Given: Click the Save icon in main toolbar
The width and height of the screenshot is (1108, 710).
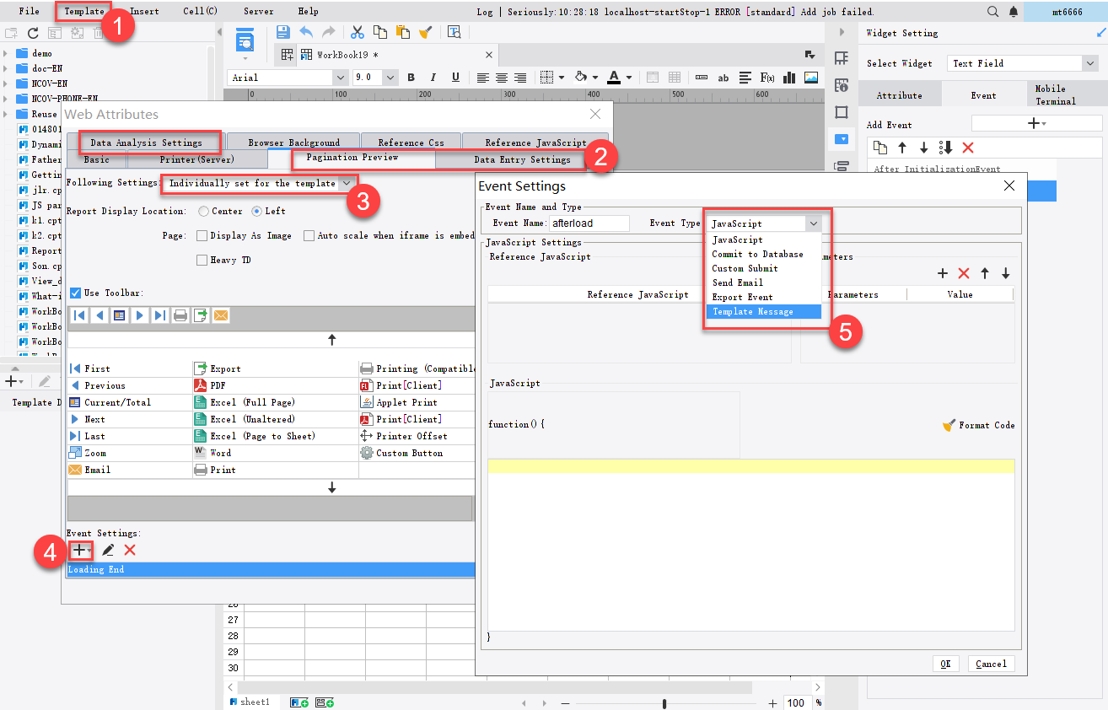Looking at the screenshot, I should pyautogui.click(x=283, y=32).
